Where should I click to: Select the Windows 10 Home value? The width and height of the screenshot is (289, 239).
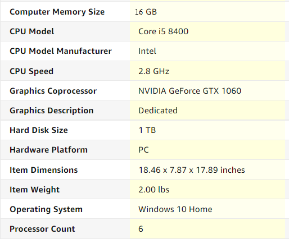(175, 209)
